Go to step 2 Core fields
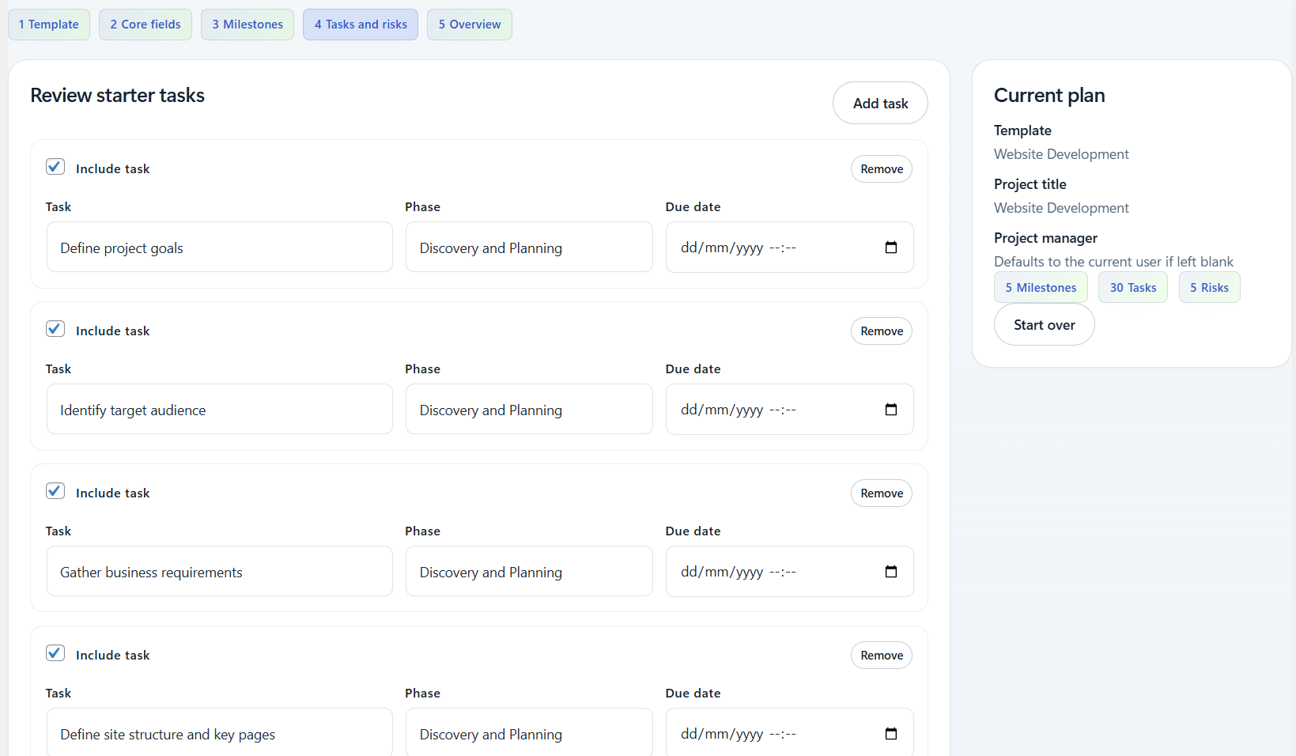The height and width of the screenshot is (756, 1296). (x=145, y=25)
